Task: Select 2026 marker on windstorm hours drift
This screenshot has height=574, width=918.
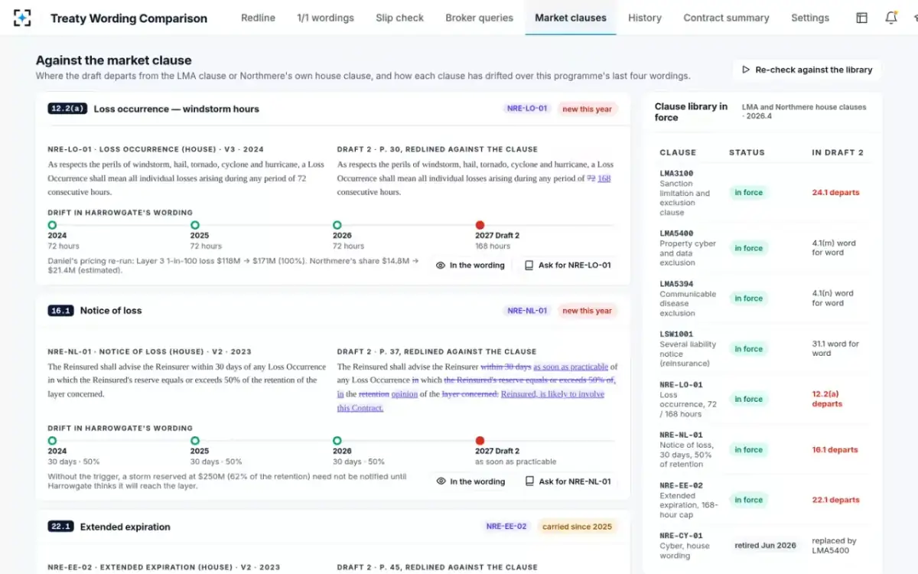Action: [337, 225]
